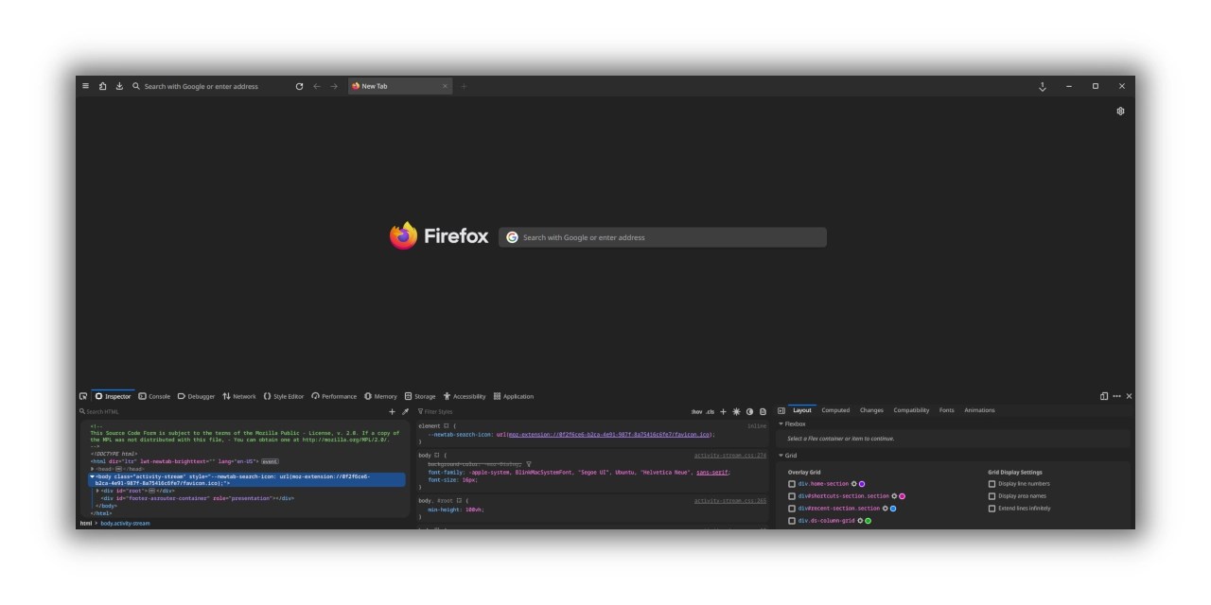Go forward with the right arrow
1211x605 pixels.
click(x=334, y=86)
